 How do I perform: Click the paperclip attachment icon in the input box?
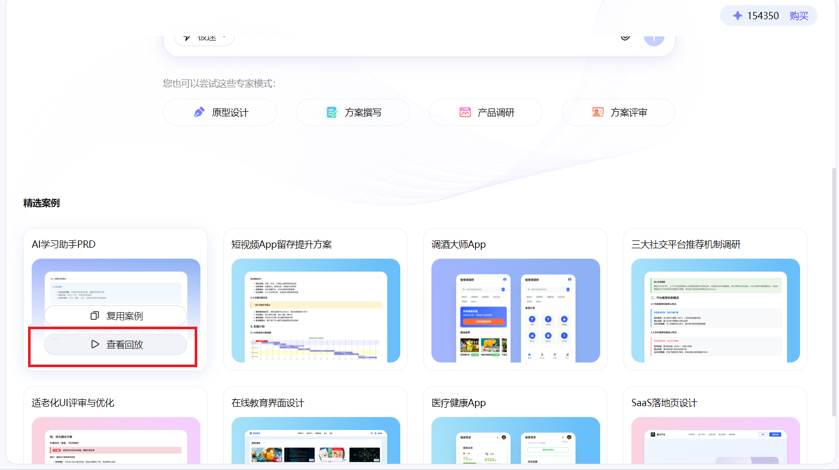[x=626, y=37]
